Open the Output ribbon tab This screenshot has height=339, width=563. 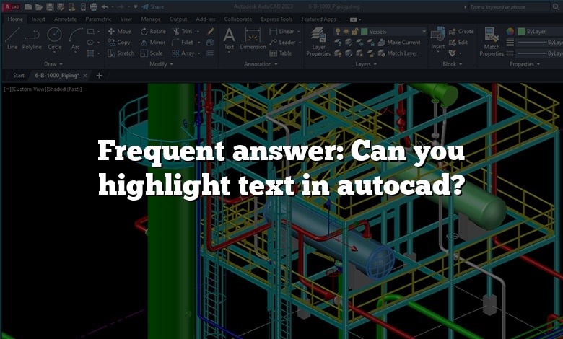click(178, 19)
